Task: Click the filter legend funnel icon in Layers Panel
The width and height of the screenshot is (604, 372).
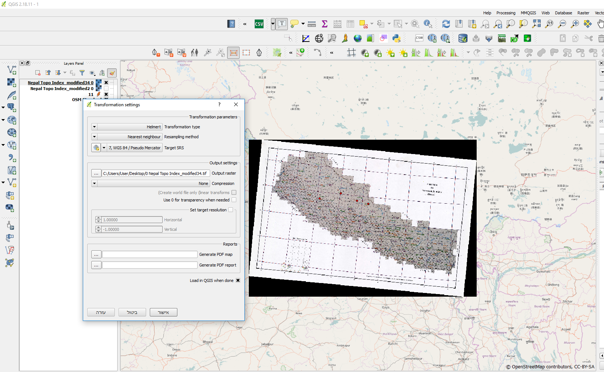Action: [x=82, y=73]
